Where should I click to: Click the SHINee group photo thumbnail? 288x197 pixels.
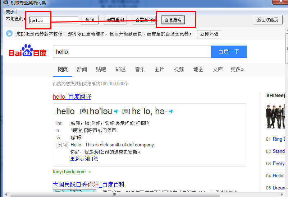tap(275, 117)
